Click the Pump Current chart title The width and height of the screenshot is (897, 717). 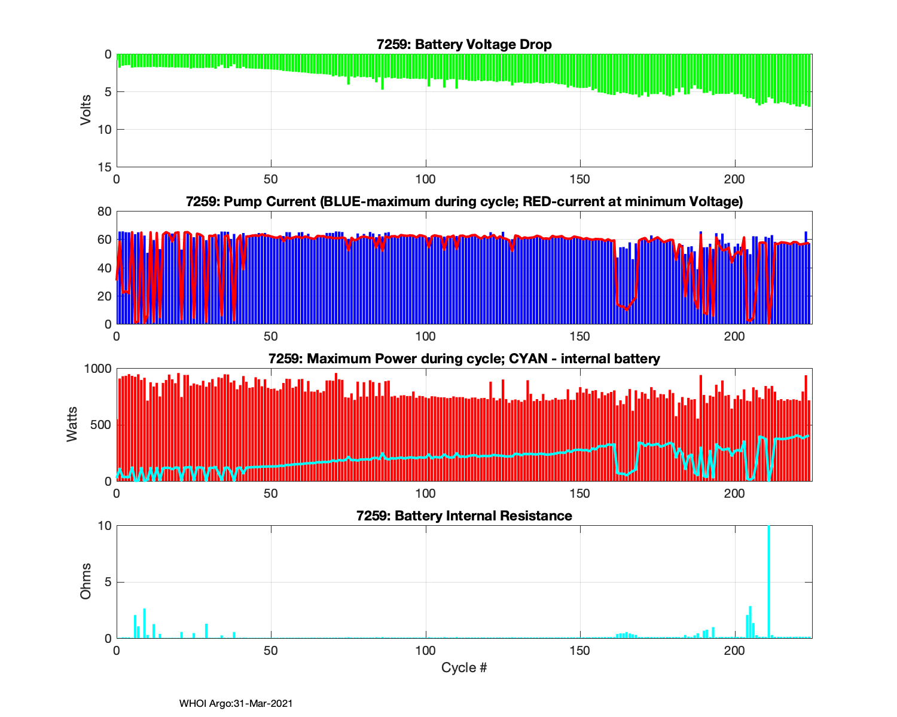pos(464,201)
